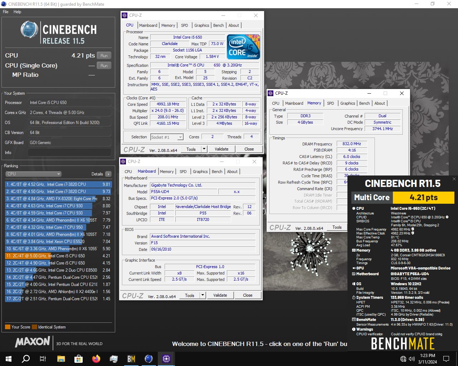The width and height of the screenshot is (458, 366).
Task: Click the Uncore Frequency 3744.1 MHz value
Action: (383, 129)
